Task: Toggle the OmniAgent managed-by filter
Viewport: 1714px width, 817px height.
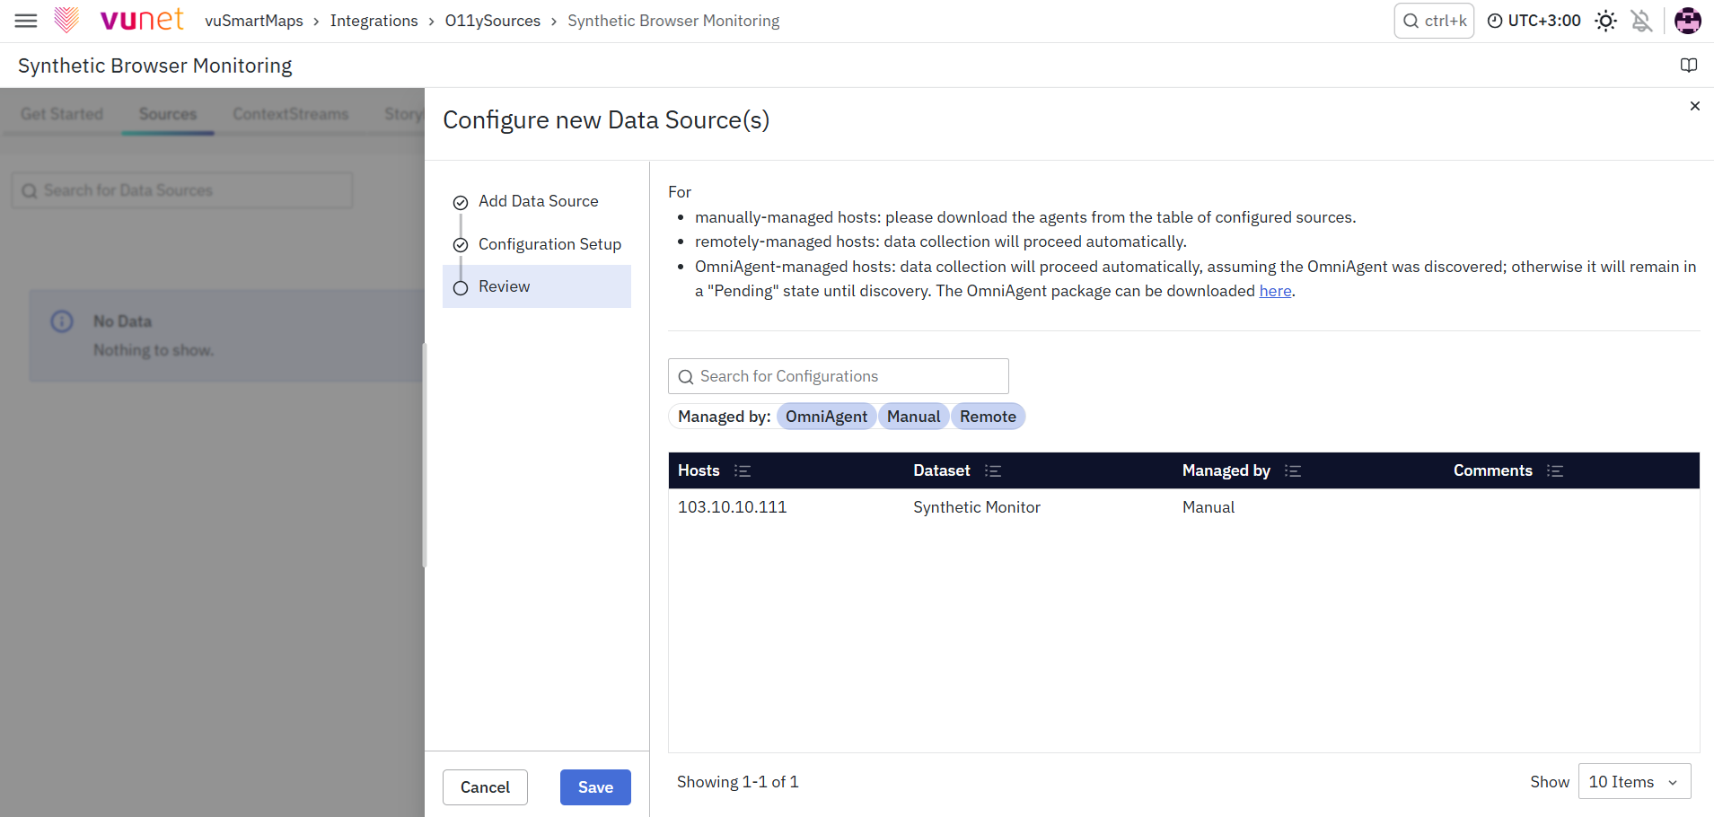Action: (x=826, y=417)
